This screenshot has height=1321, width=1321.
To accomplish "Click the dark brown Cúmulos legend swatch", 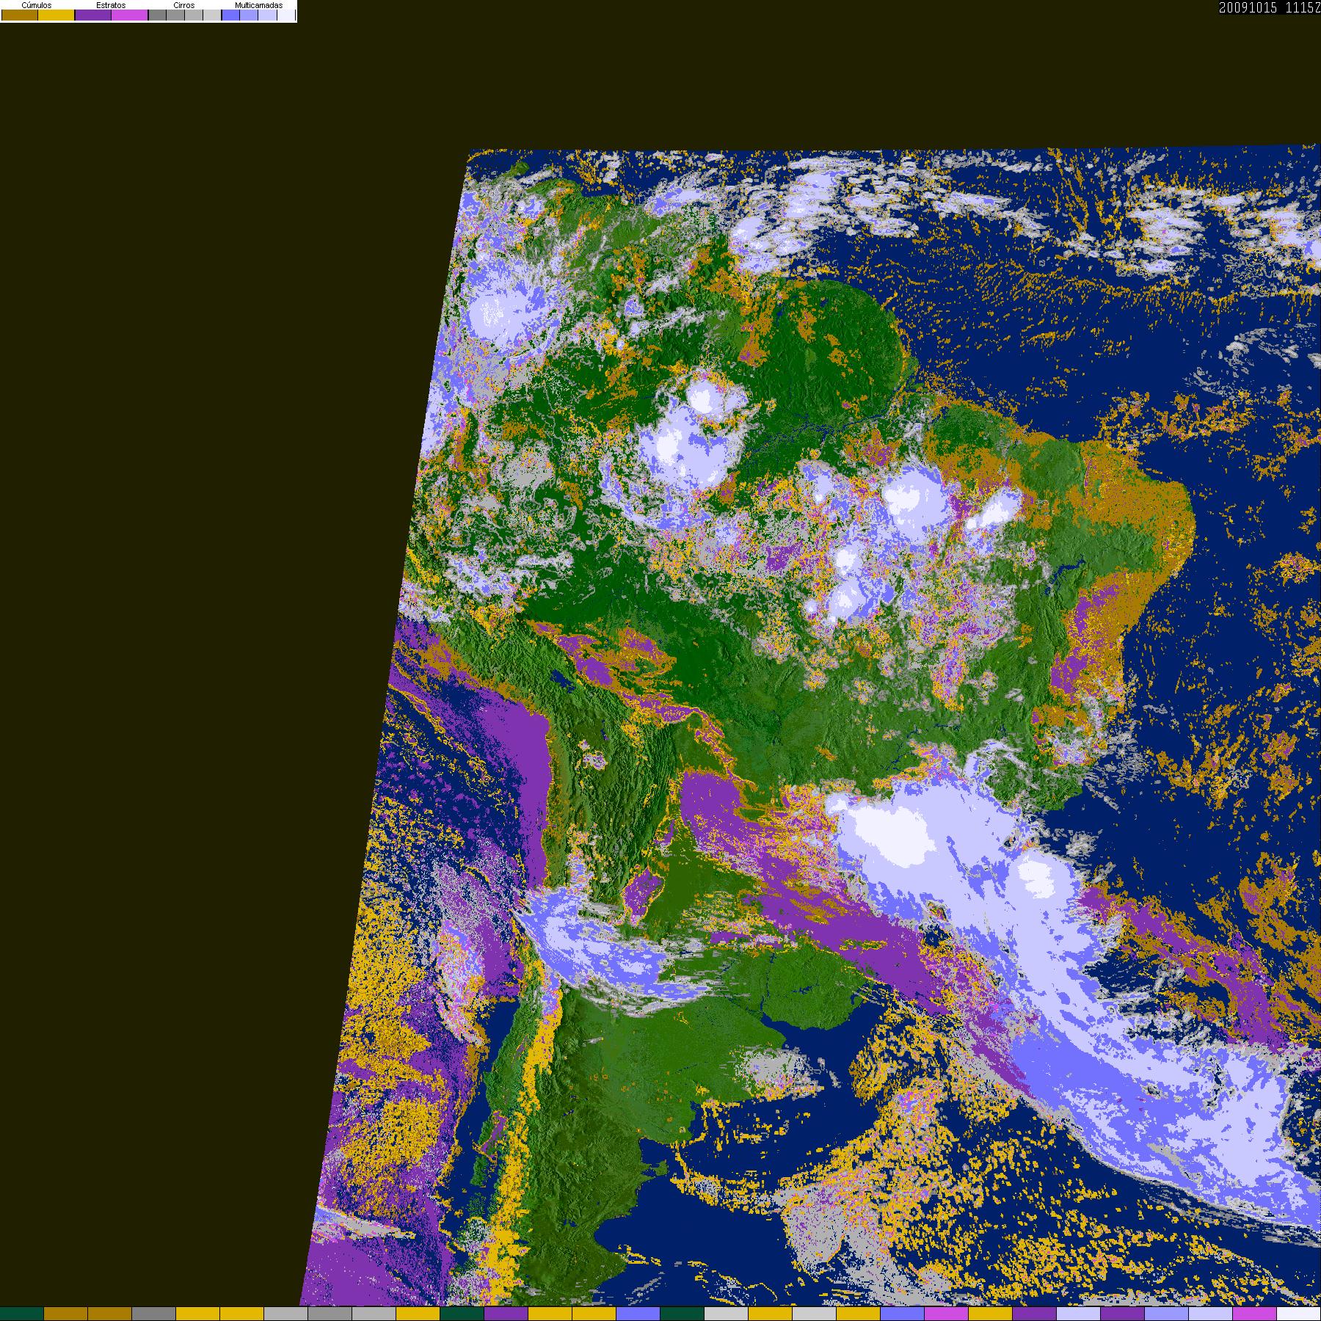I will pyautogui.click(x=20, y=15).
